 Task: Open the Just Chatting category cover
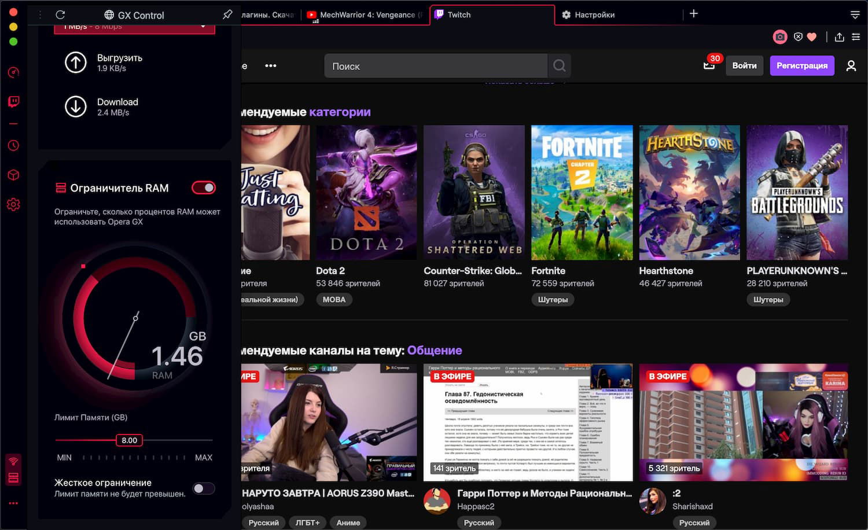275,193
